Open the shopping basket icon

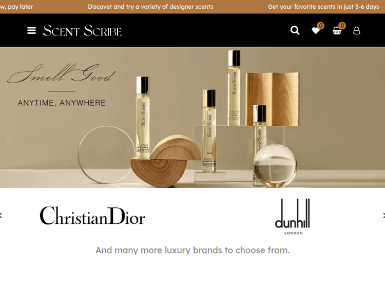(x=337, y=31)
